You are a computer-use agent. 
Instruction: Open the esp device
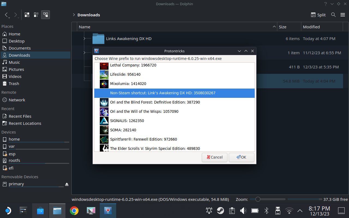tap(35, 154)
